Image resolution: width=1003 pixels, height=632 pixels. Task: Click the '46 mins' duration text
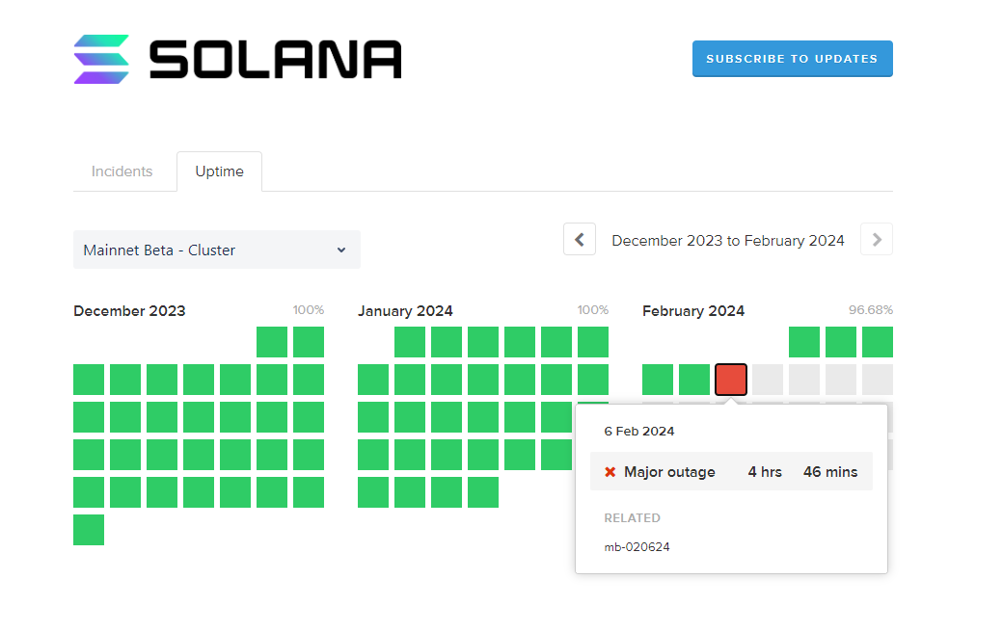click(830, 472)
